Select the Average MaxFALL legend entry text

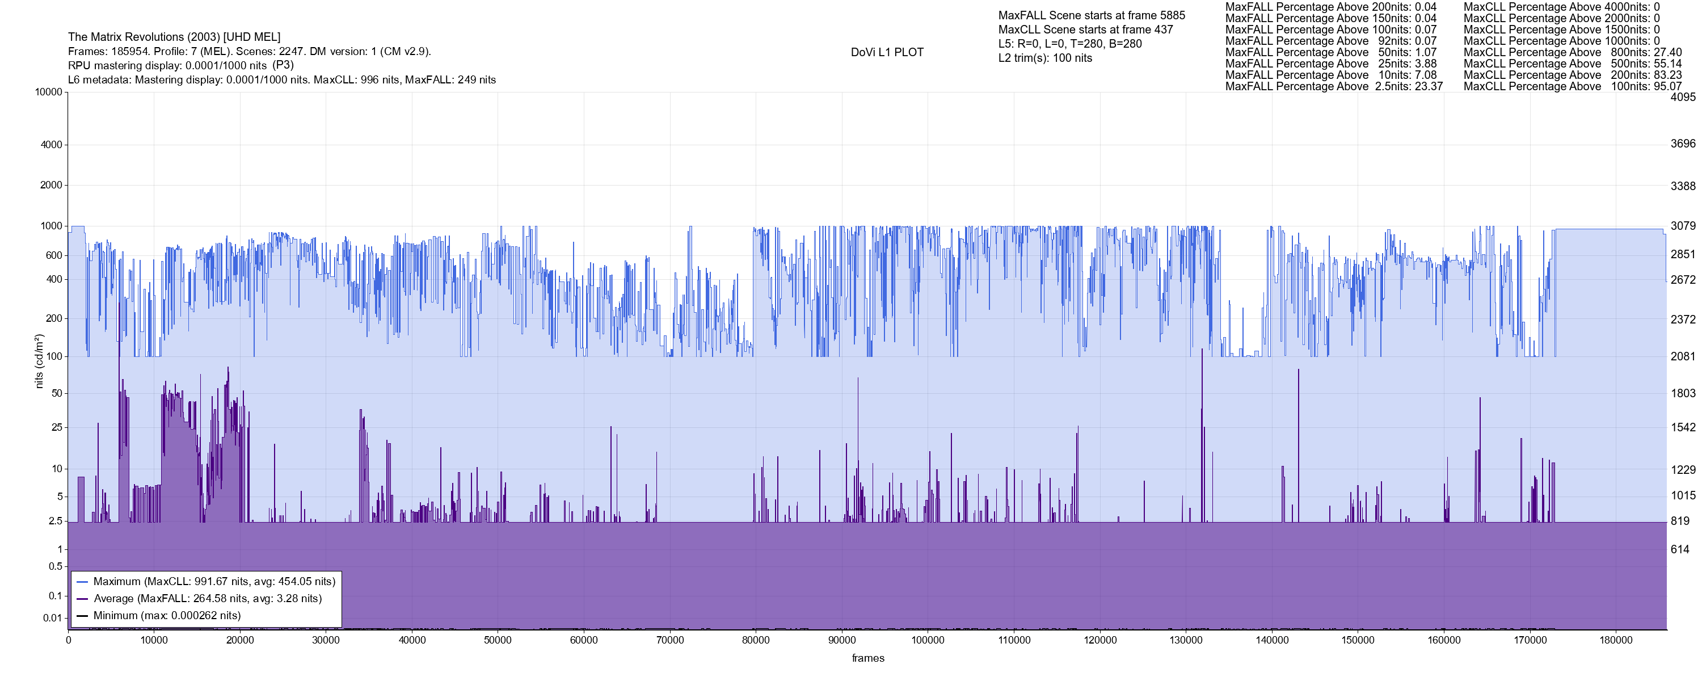pos(208,599)
